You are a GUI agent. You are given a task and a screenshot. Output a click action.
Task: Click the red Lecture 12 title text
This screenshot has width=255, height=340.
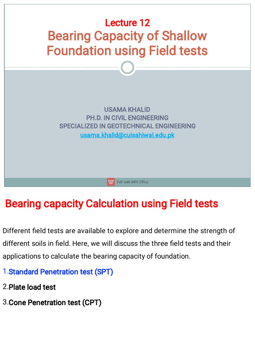[127, 23]
